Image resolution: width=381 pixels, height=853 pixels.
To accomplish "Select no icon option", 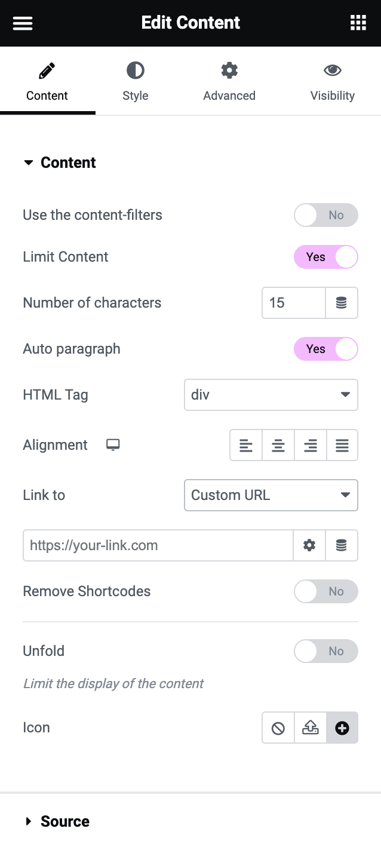I will (x=278, y=728).
